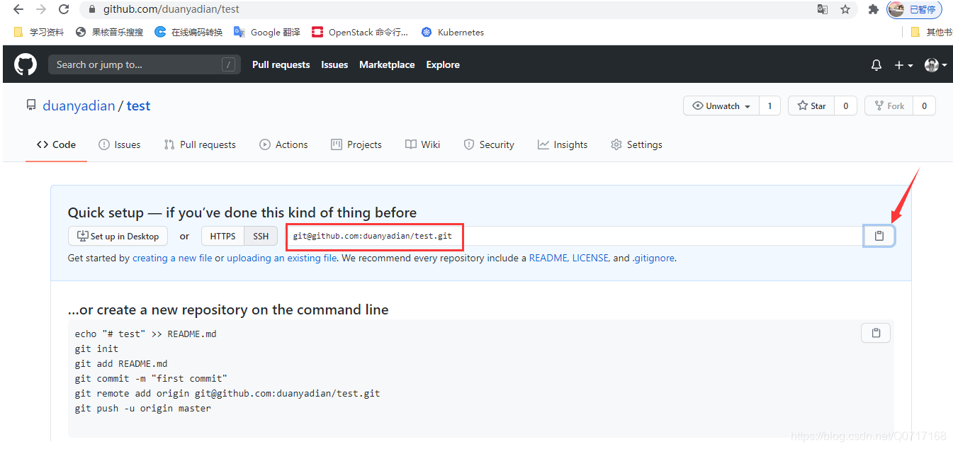
Task: Open Pull requests in the top navigation
Action: click(x=281, y=64)
